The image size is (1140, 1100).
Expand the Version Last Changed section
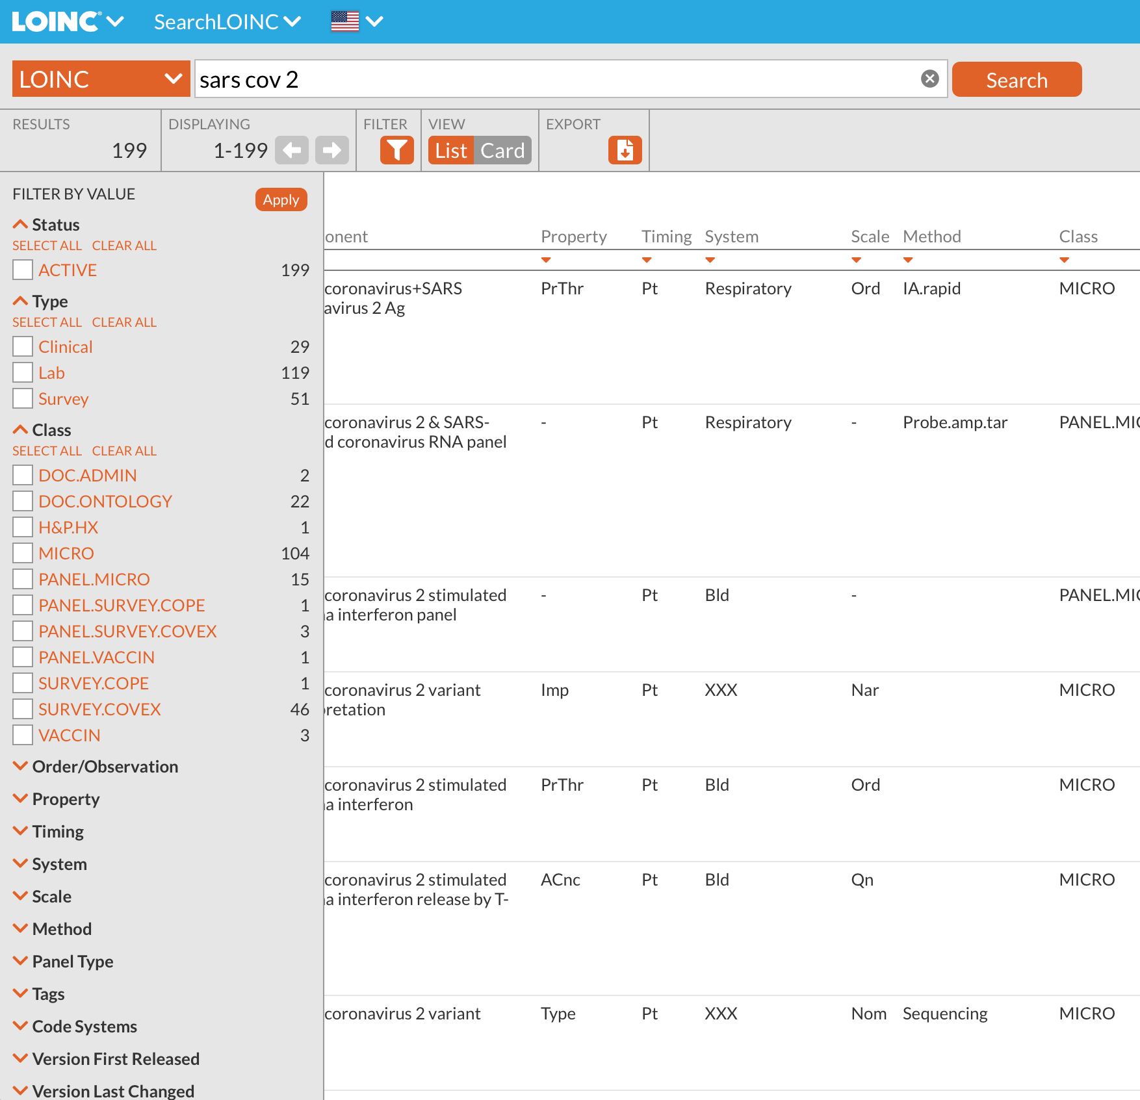[104, 1092]
